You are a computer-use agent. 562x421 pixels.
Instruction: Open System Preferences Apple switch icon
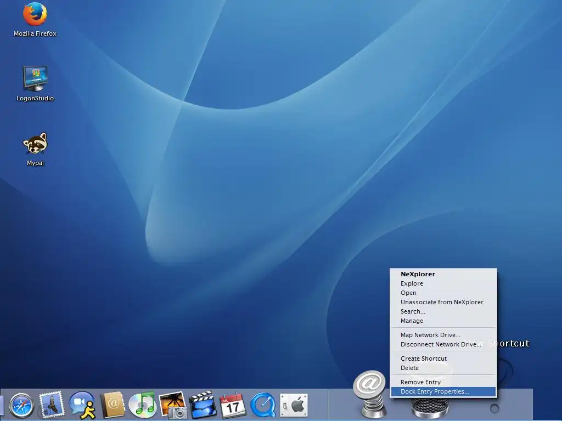pyautogui.click(x=294, y=405)
